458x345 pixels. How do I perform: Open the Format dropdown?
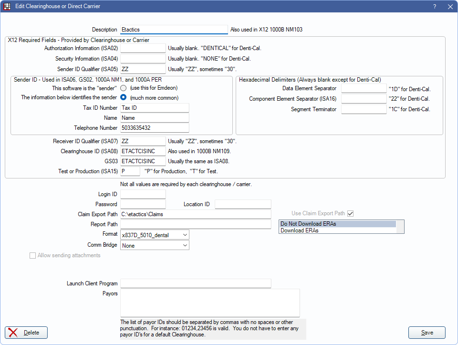point(155,235)
